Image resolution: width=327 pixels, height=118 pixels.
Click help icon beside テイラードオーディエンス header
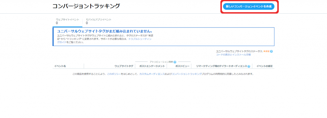(x=249, y=66)
